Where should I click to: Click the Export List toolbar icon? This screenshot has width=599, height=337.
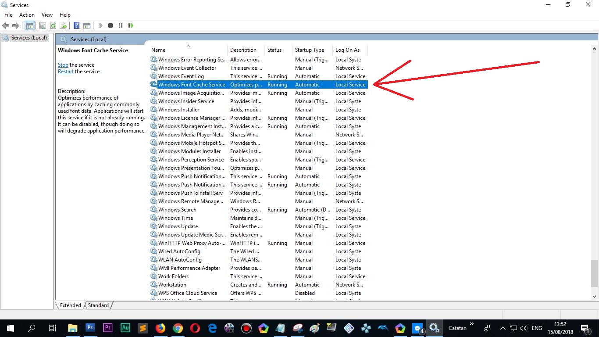[63, 25]
